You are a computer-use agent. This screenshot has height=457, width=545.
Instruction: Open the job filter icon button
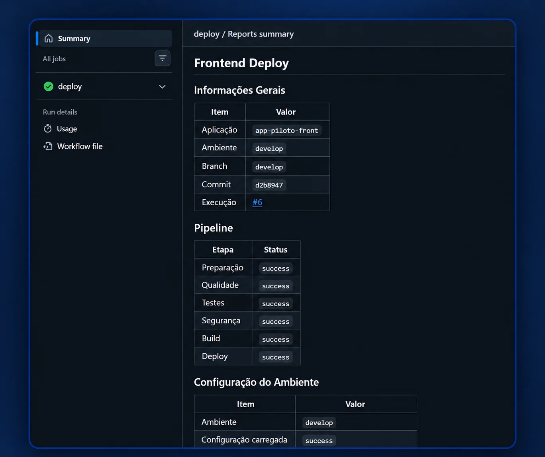click(x=163, y=58)
